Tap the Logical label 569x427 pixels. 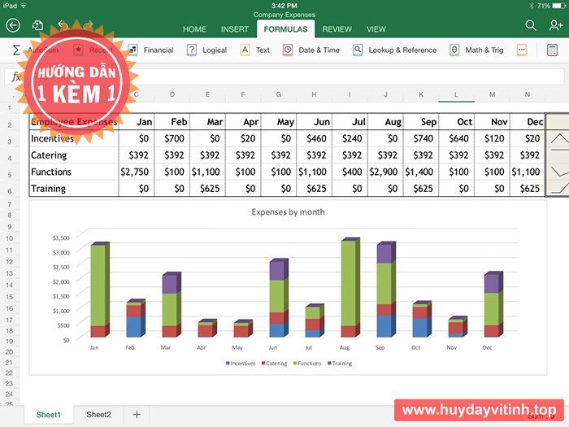click(x=215, y=50)
